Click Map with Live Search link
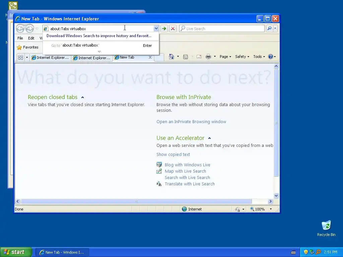The height and width of the screenshot is (257, 343). click(185, 171)
